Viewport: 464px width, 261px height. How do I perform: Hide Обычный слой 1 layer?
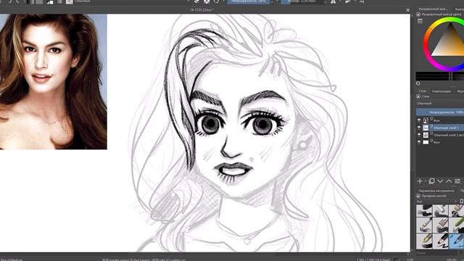[419, 128]
